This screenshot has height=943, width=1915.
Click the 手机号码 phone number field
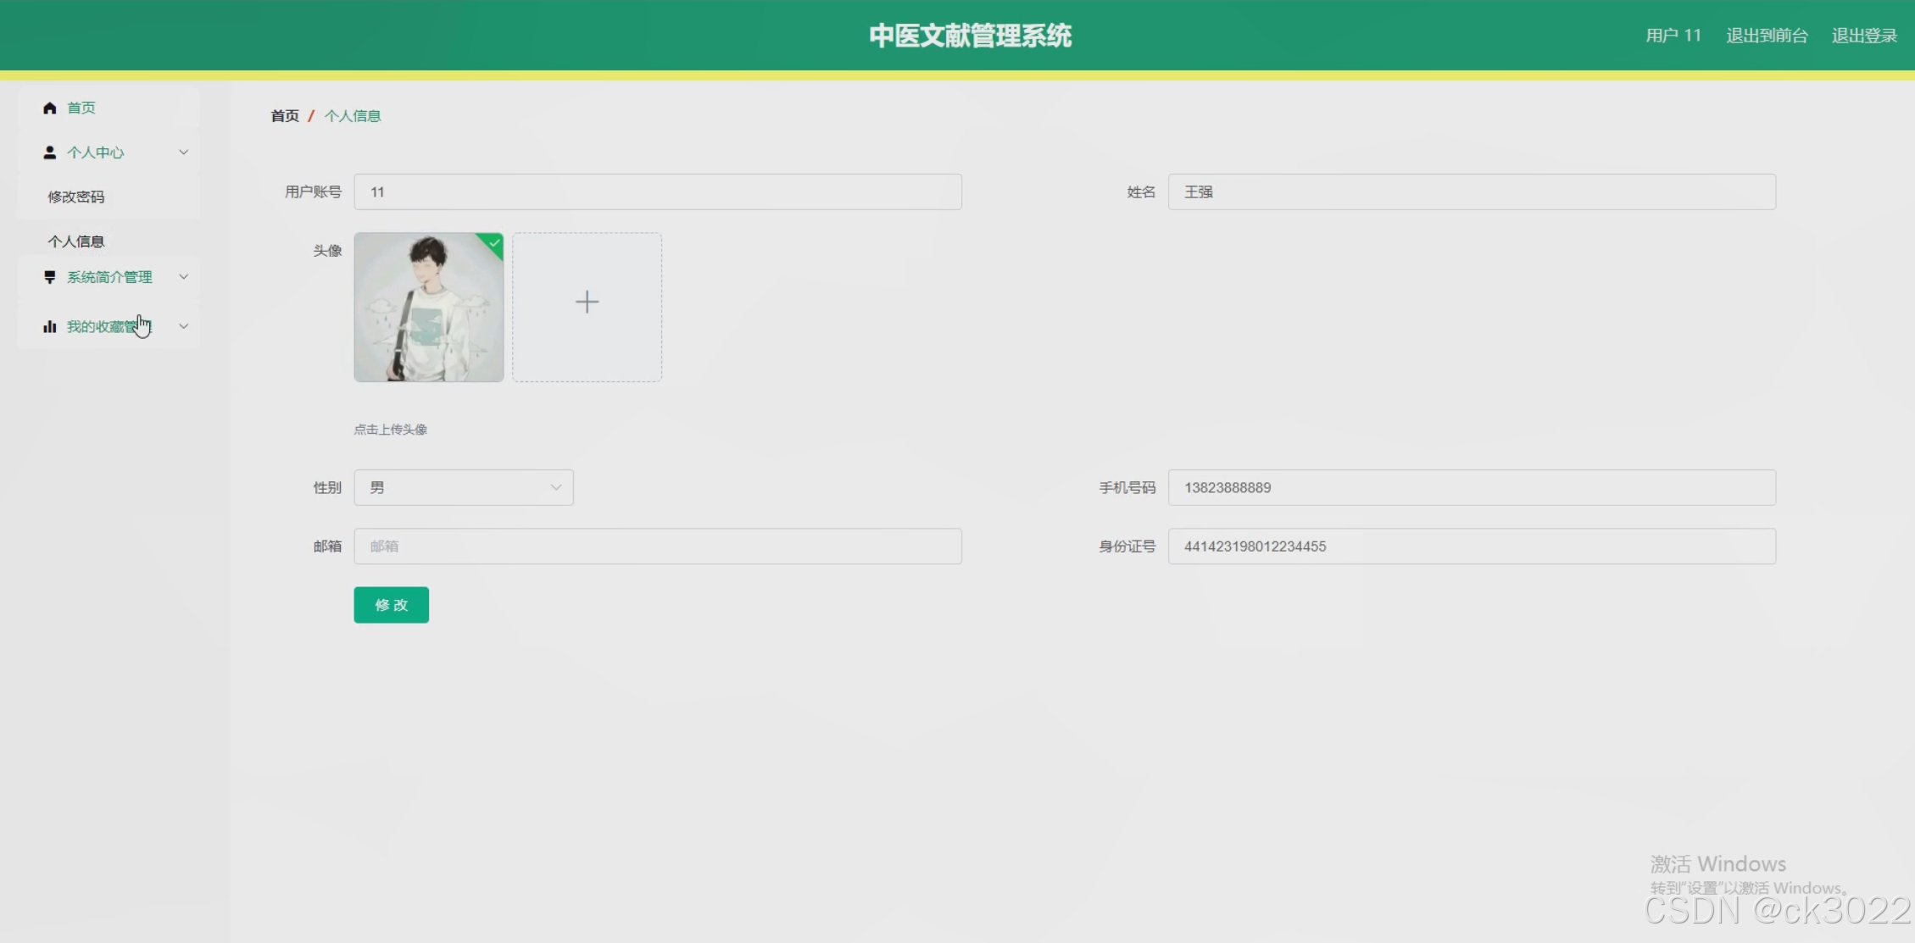[1471, 487]
